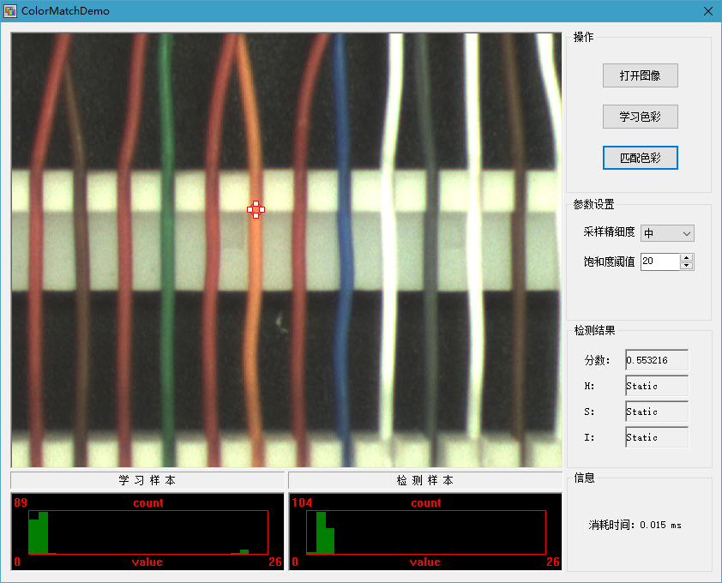The height and width of the screenshot is (583, 722).
Task: Click into the 饱和度阈值 value field
Action: tap(659, 261)
